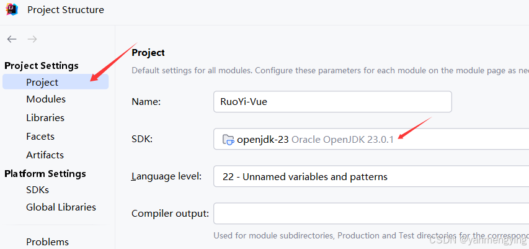Click the IntelliJ IDEA logo icon
This screenshot has width=529, height=249.
[11, 9]
